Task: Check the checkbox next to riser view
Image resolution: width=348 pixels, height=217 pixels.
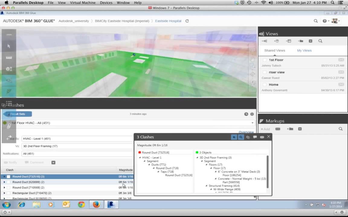Action: click(265, 72)
